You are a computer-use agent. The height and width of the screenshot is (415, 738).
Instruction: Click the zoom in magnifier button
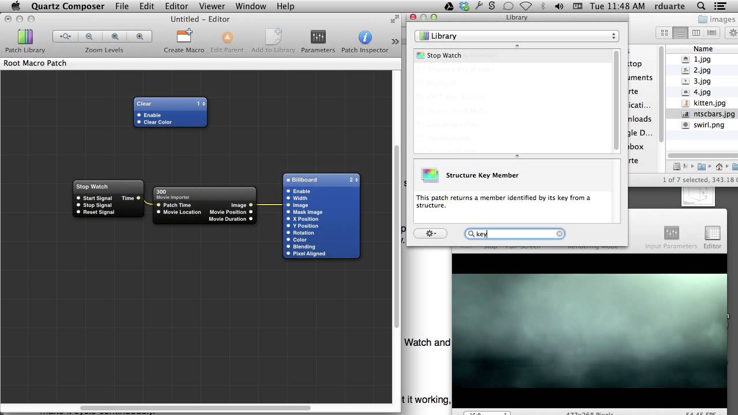click(140, 36)
